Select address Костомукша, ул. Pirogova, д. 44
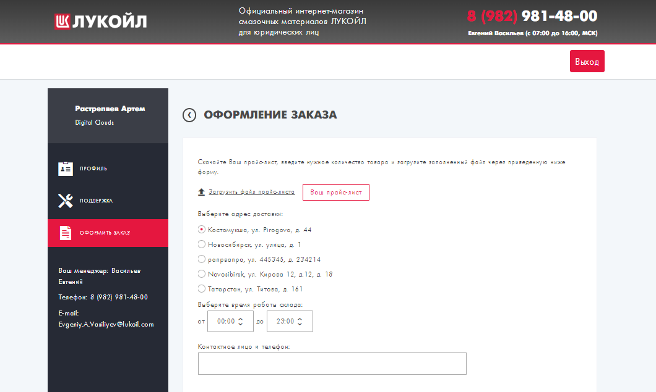This screenshot has height=392, width=656. (x=201, y=230)
